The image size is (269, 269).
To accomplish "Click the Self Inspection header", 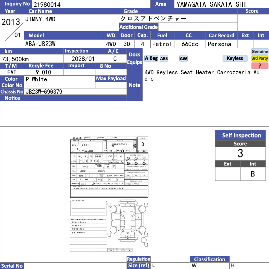I will [x=240, y=135].
